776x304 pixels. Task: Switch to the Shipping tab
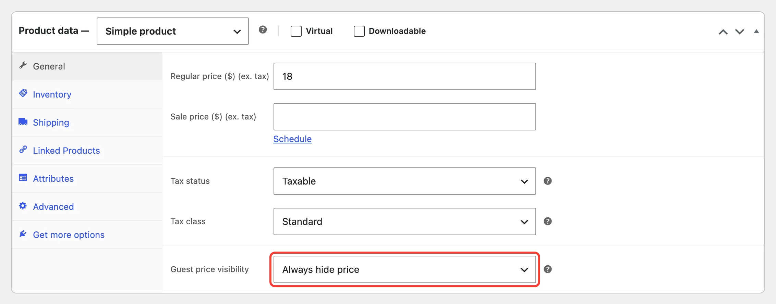(87, 123)
